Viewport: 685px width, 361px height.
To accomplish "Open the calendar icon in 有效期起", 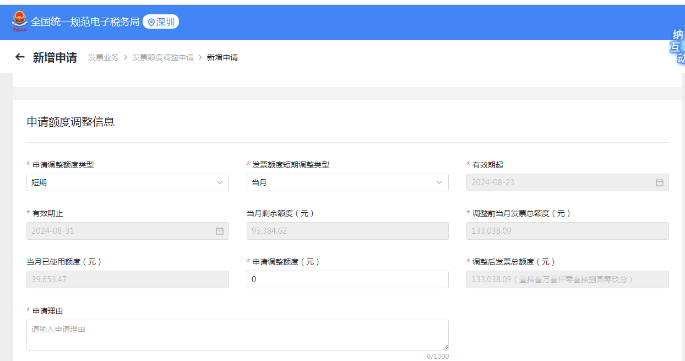I will tap(659, 182).
